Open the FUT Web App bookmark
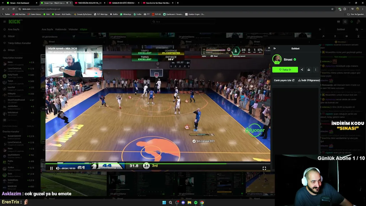 pyautogui.click(x=101, y=14)
